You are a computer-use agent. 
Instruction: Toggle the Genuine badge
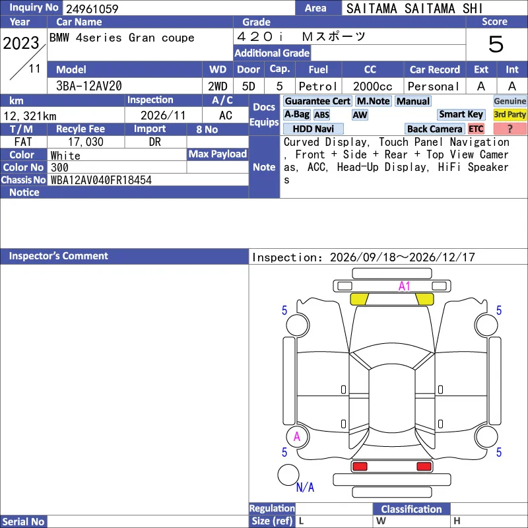click(510, 101)
